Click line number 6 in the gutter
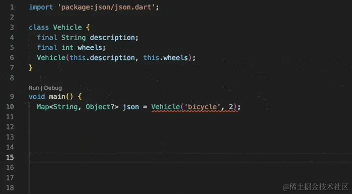The width and height of the screenshot is (352, 194). 12,58
